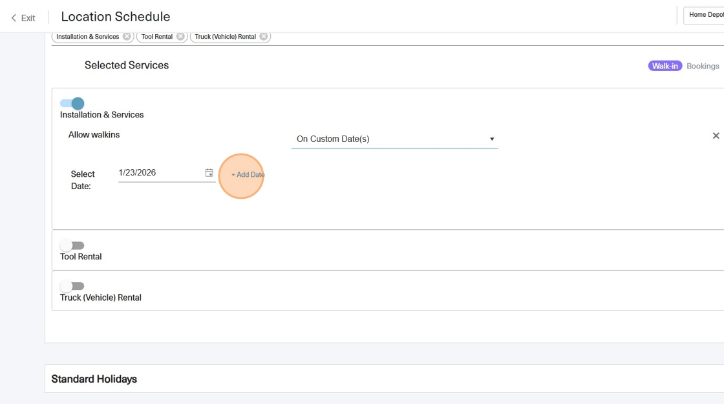Viewport: 724px width, 404px height.
Task: Switch to the Bookings tab
Action: [703, 66]
